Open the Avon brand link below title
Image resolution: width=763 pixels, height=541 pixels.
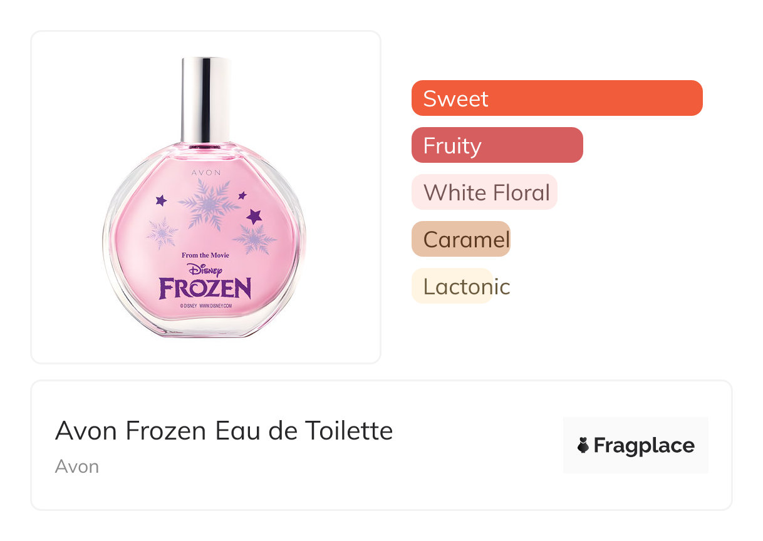76,466
